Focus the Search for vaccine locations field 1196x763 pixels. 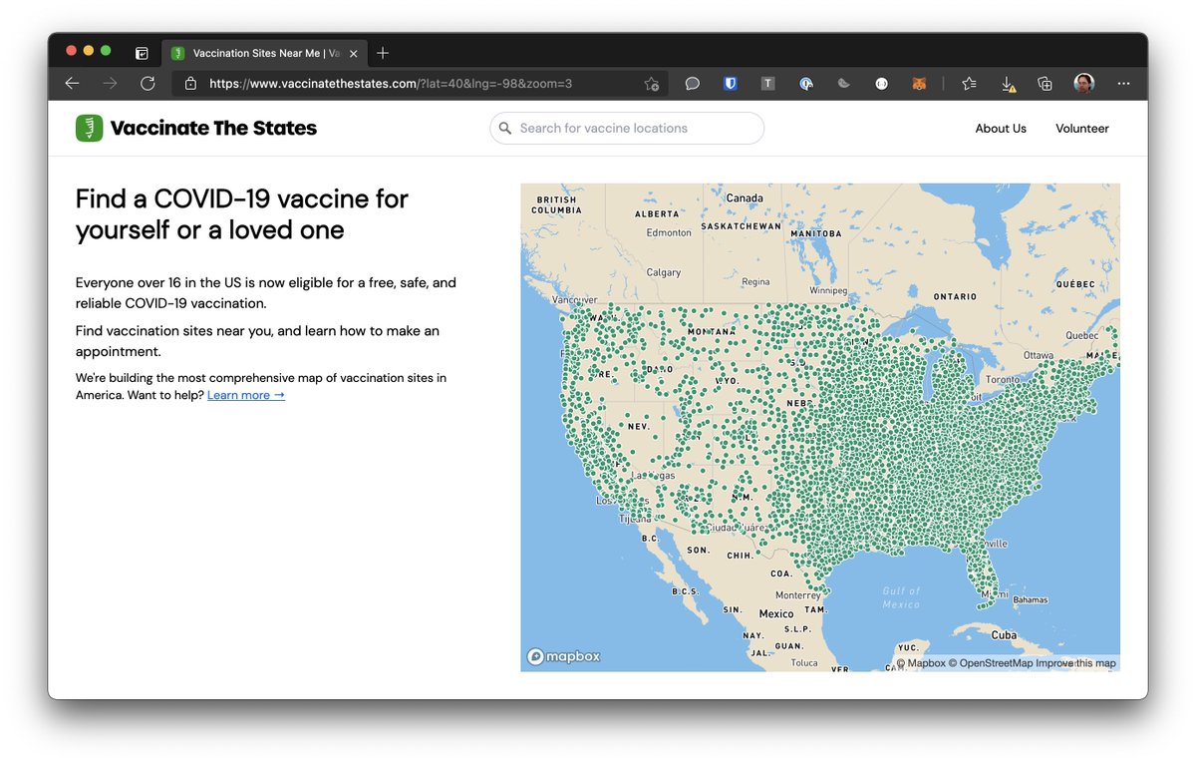627,128
